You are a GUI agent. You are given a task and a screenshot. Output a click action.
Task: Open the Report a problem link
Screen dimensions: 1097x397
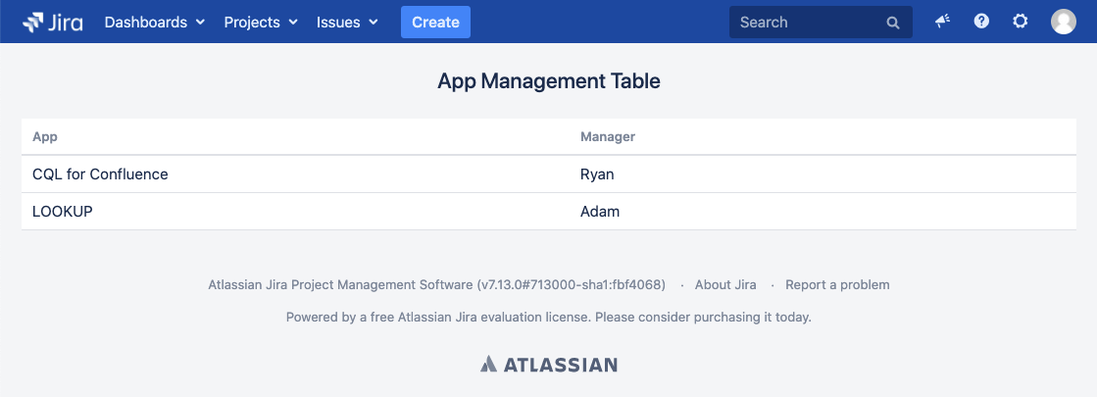pyautogui.click(x=837, y=285)
